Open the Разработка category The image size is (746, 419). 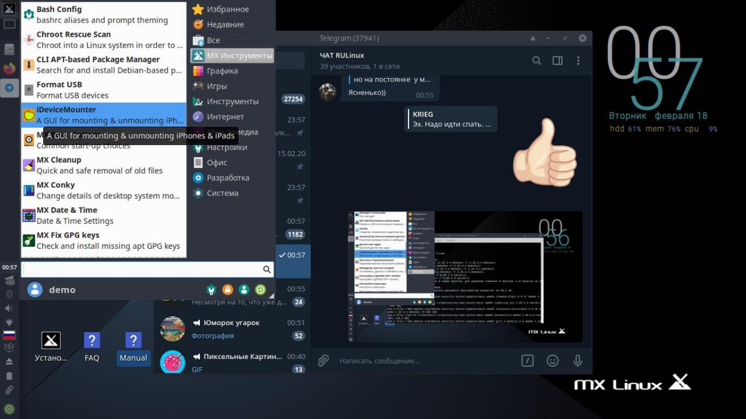(x=232, y=178)
